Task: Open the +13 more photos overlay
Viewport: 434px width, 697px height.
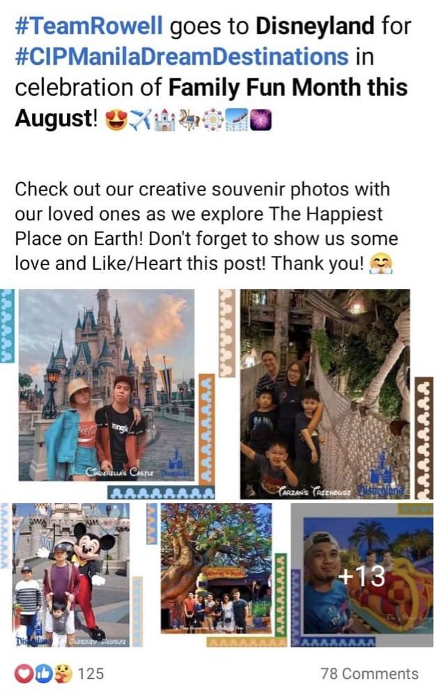Action: click(362, 575)
